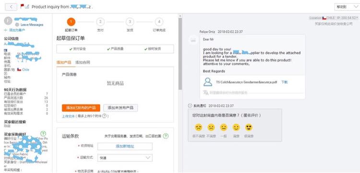
Task: Open help icon next to upload limit
Action: 104,116
